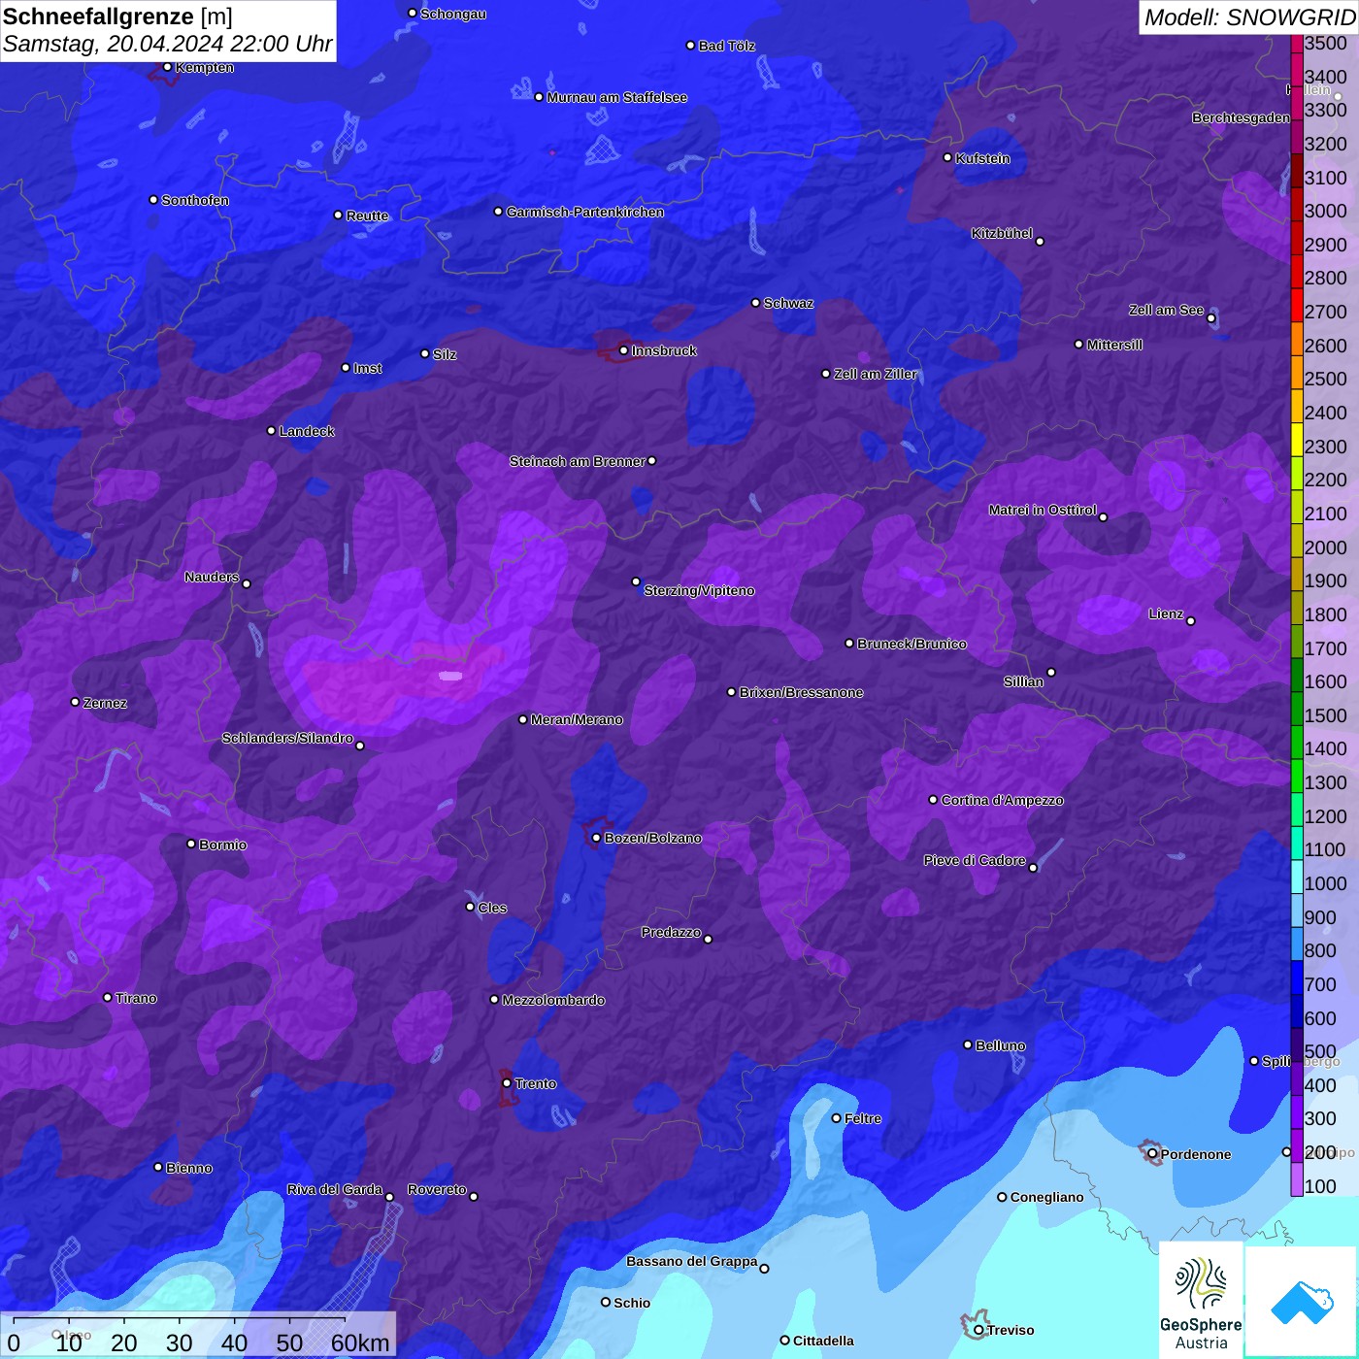Screen dimensions: 1359x1359
Task: Click the 'Zell am Ziller' label
Action: [x=876, y=374]
